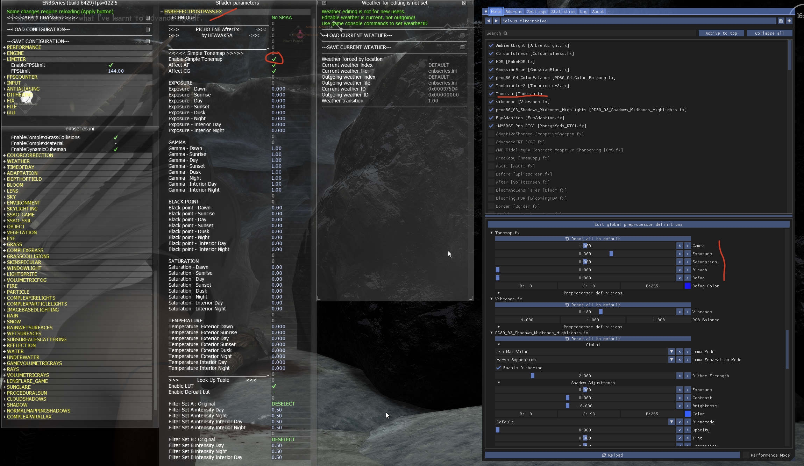804x466 pixels.
Task: Click the next preset arrow button
Action: pyautogui.click(x=496, y=21)
